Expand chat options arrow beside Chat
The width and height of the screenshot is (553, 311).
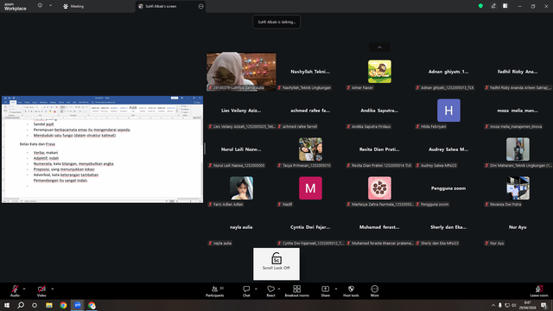pyautogui.click(x=256, y=289)
